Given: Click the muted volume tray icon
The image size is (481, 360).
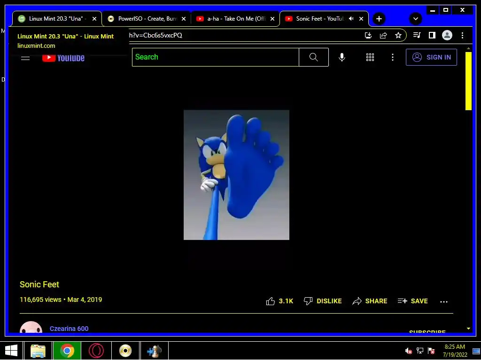Looking at the screenshot, I should tap(408, 351).
